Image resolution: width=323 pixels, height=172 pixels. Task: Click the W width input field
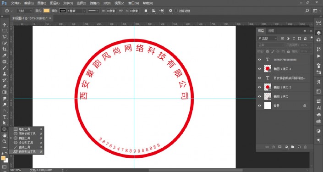coord(111,11)
